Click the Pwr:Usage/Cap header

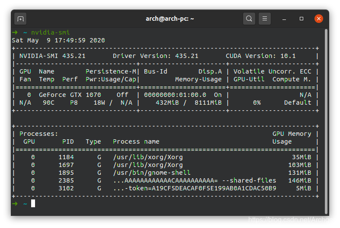(x=111, y=80)
